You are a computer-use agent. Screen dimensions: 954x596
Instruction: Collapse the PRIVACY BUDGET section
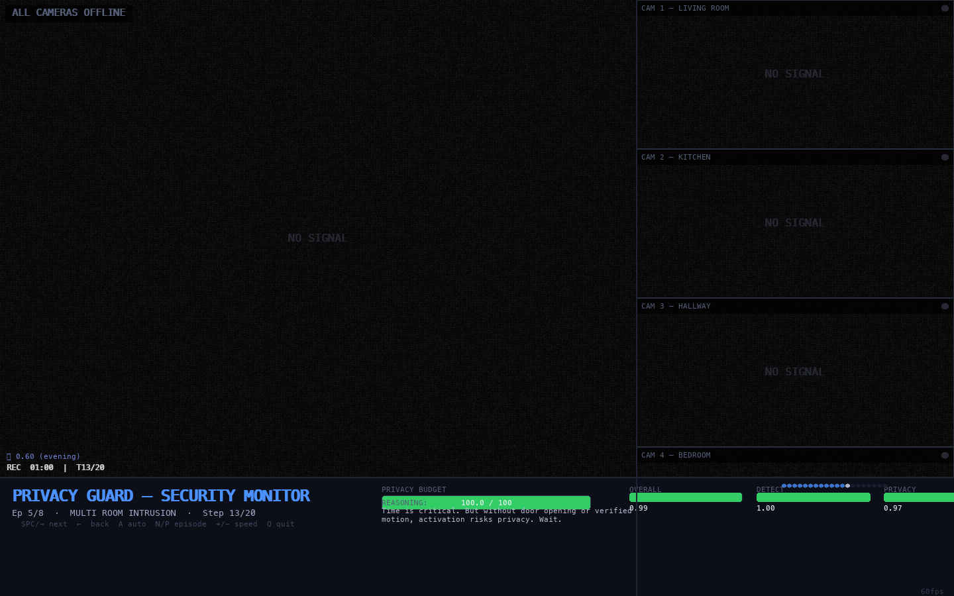(414, 489)
